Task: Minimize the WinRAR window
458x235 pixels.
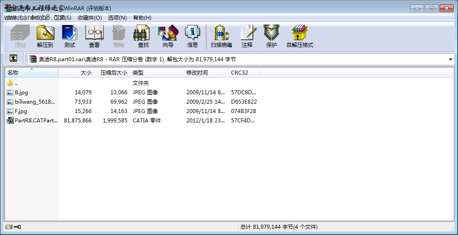Action: tap(417, 8)
